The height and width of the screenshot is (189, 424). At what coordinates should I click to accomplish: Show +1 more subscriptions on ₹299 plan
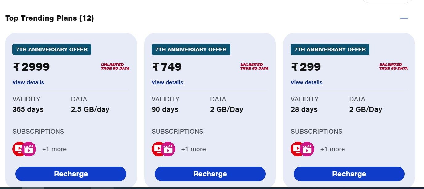[x=332, y=149]
